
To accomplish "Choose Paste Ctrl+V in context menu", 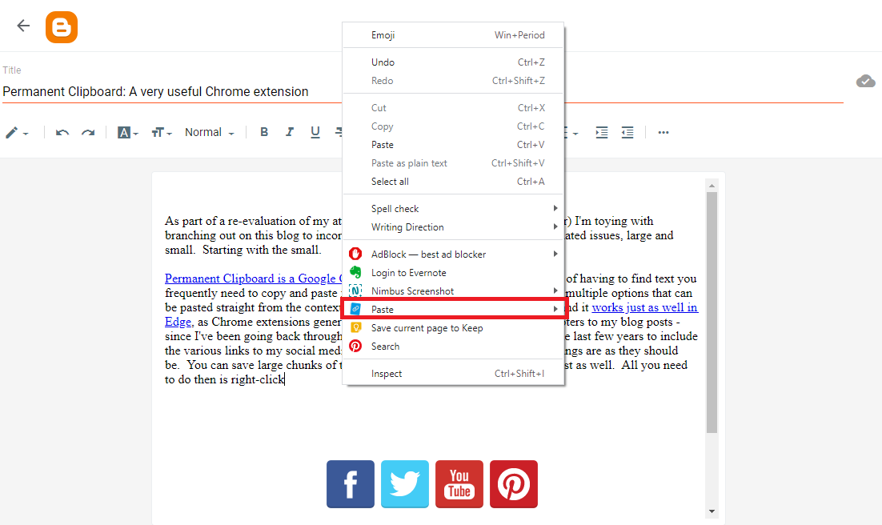I will click(453, 145).
